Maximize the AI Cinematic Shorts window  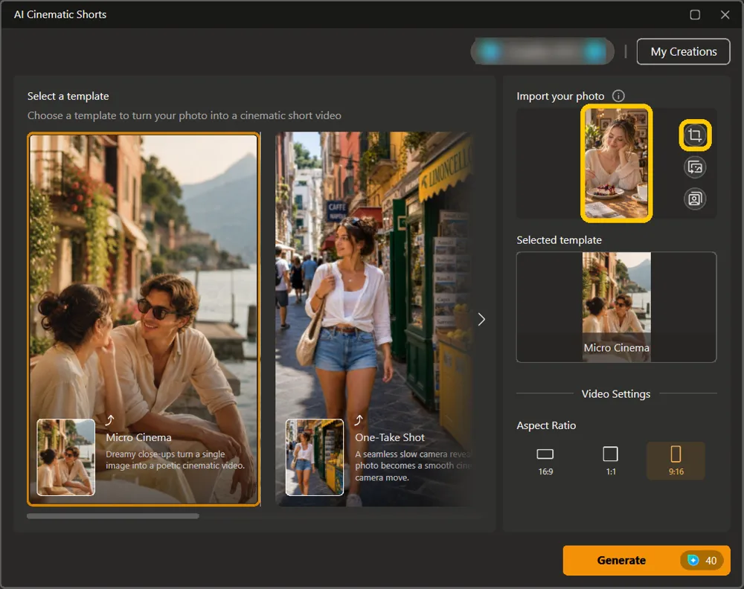[695, 15]
